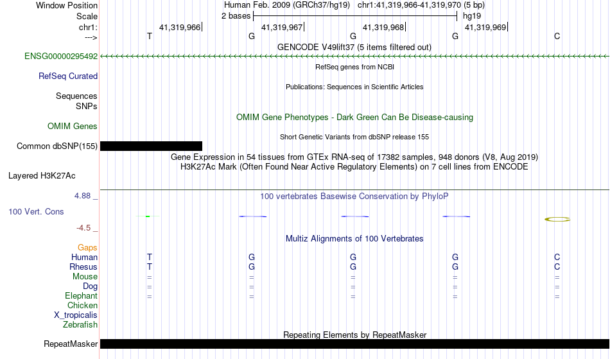Select the Human species row label

pyautogui.click(x=84, y=257)
